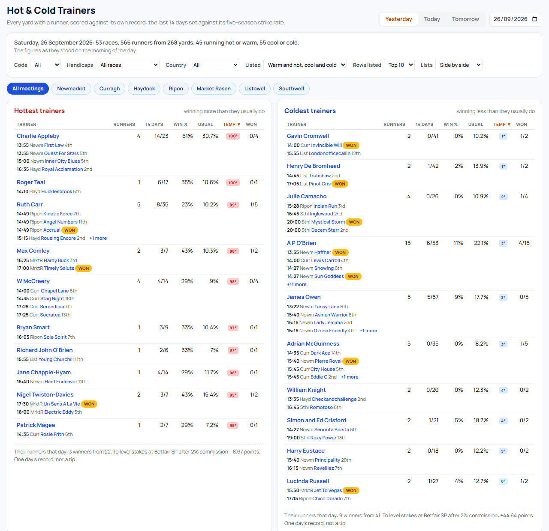The image size is (549, 531).
Task: Open A P O'Brien trainer link
Action: (302, 243)
